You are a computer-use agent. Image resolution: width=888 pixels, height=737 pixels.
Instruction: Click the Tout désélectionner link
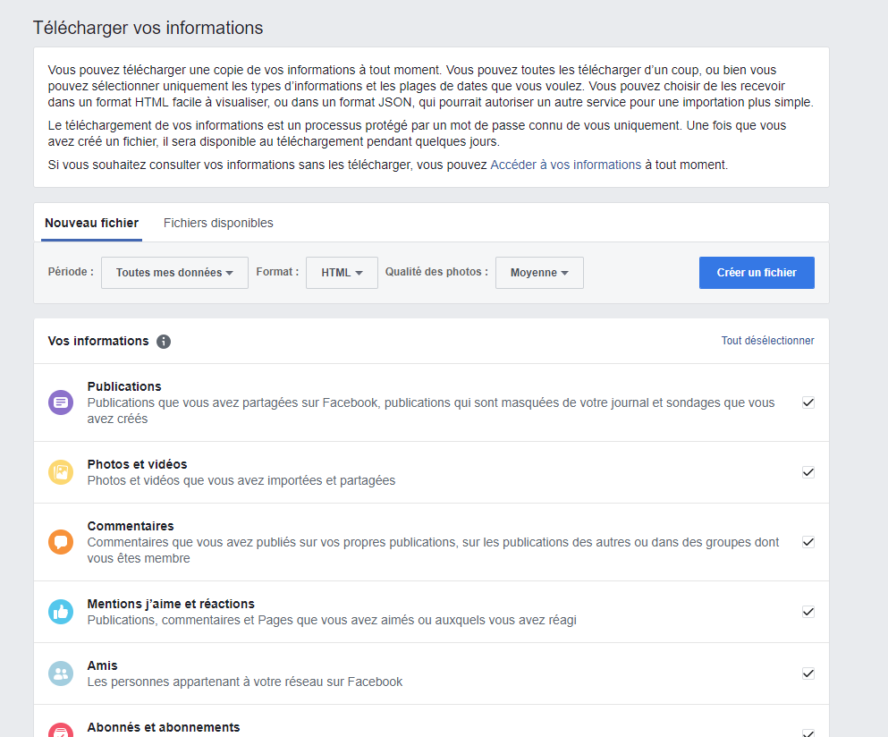767,341
